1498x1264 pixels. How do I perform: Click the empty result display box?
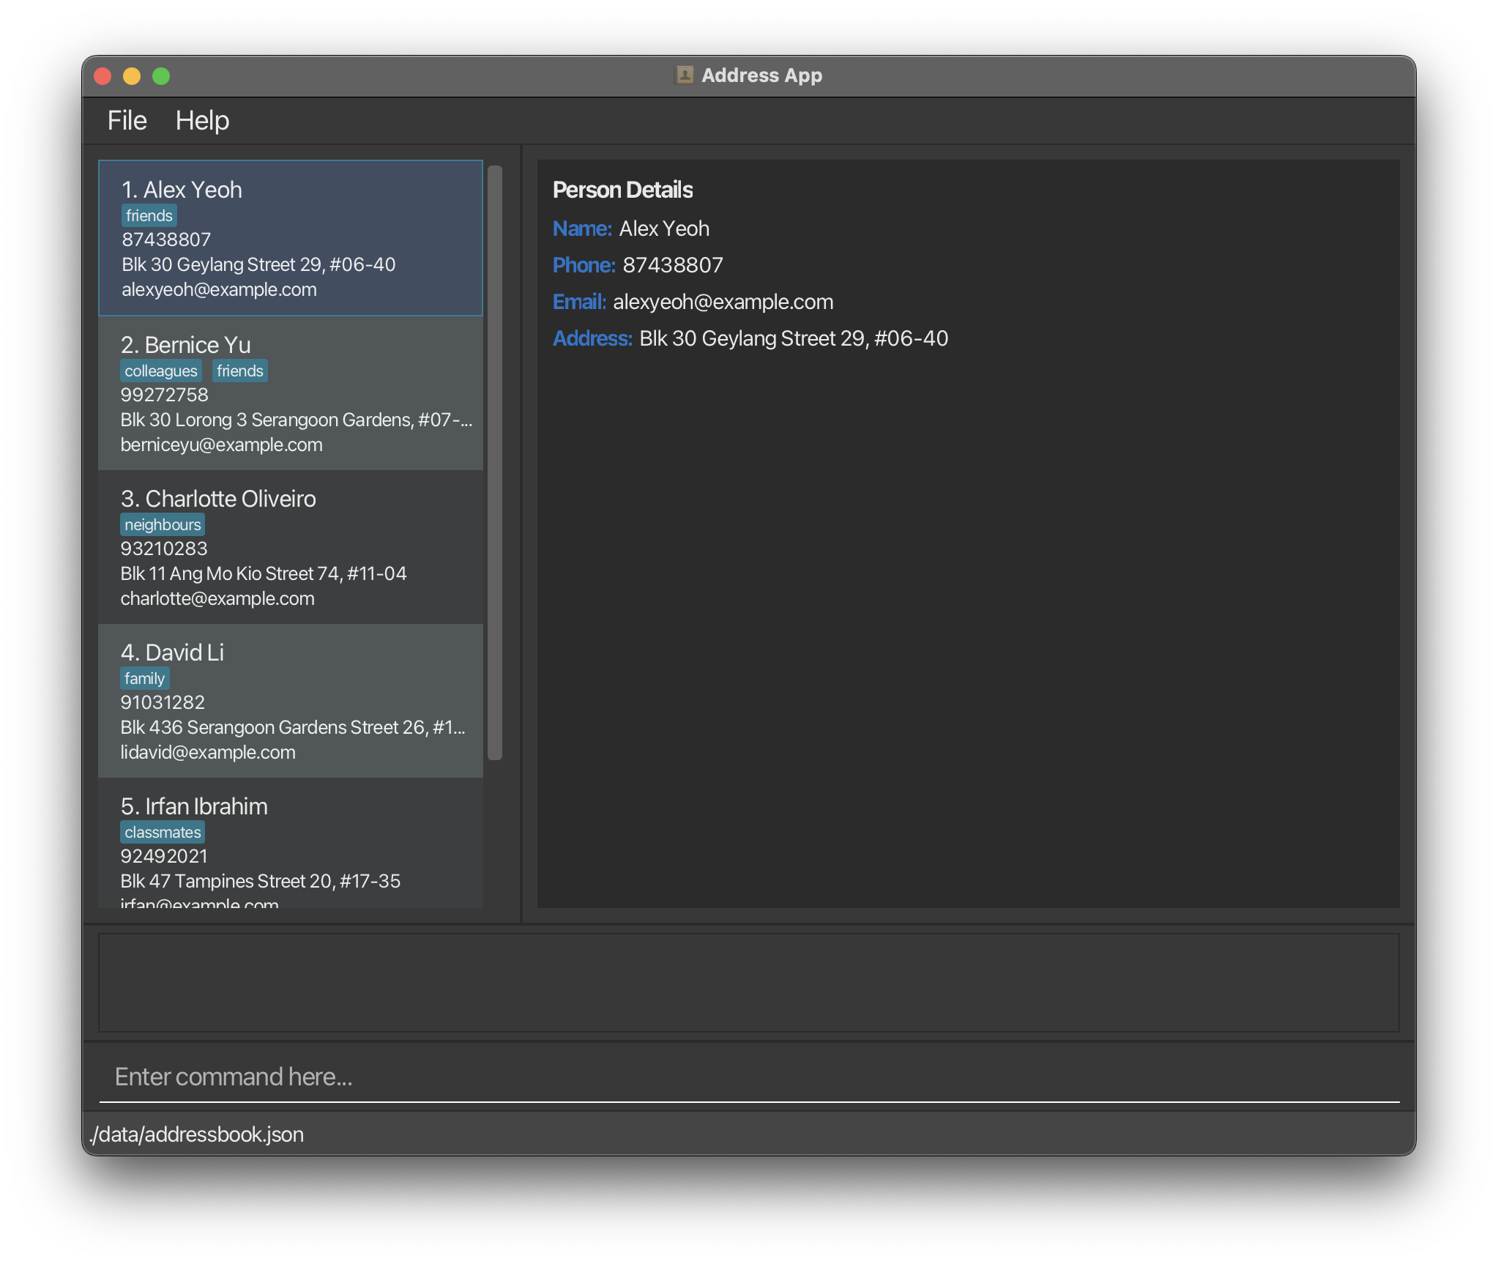pyautogui.click(x=748, y=982)
